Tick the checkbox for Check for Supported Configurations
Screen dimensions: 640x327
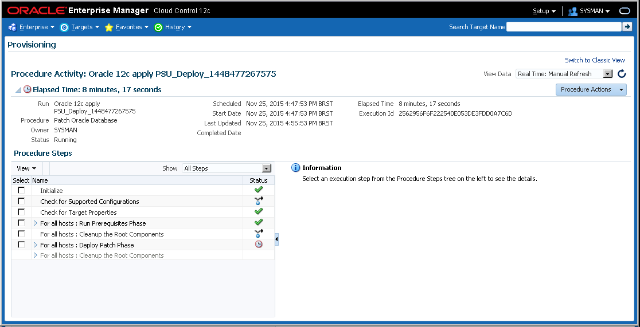point(21,201)
